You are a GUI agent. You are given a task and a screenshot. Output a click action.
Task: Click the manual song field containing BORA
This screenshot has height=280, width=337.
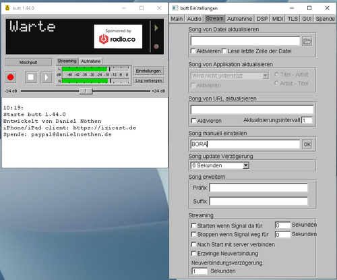[245, 144]
